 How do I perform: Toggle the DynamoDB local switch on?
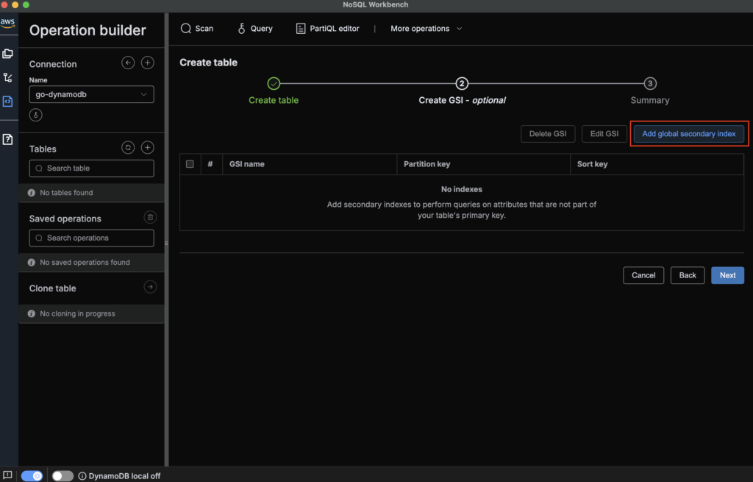click(x=63, y=476)
